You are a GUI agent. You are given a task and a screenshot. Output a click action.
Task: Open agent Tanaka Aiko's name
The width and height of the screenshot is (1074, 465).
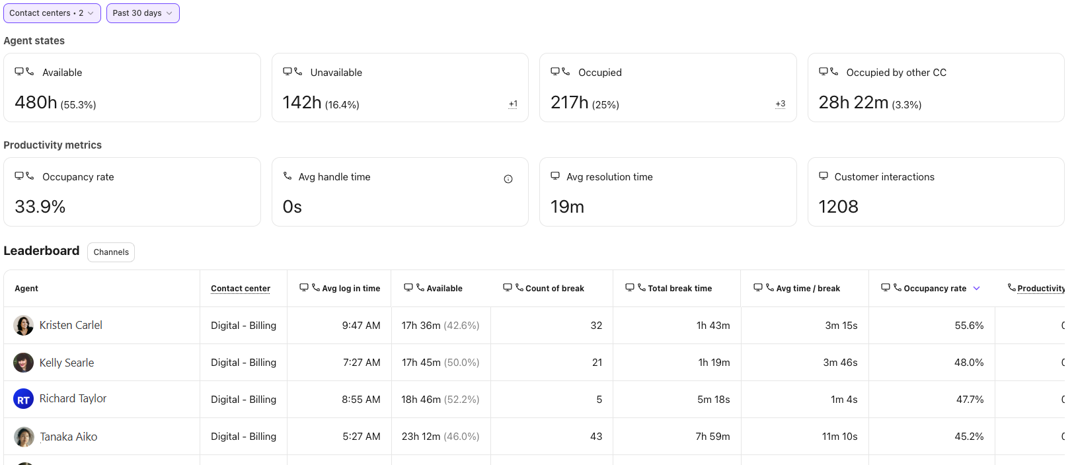[69, 437]
